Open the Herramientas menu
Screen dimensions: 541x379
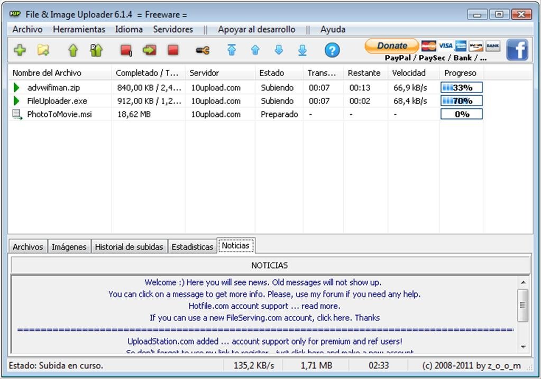click(x=79, y=29)
